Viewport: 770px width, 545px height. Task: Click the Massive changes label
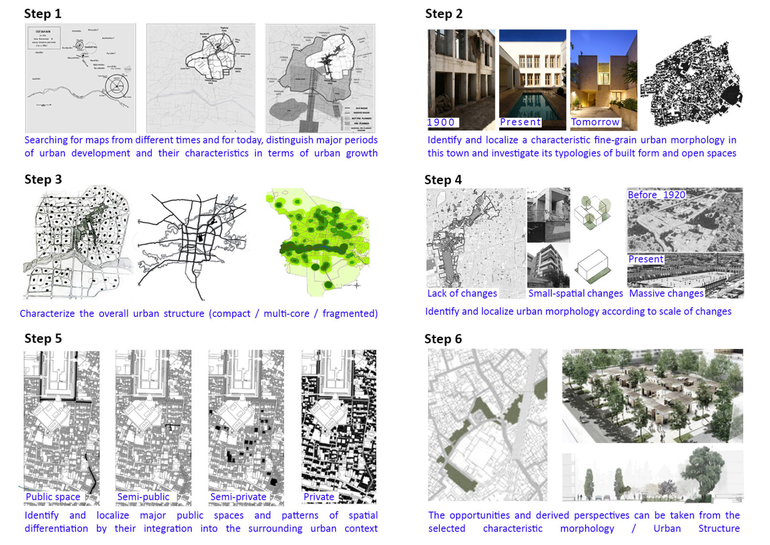point(666,294)
